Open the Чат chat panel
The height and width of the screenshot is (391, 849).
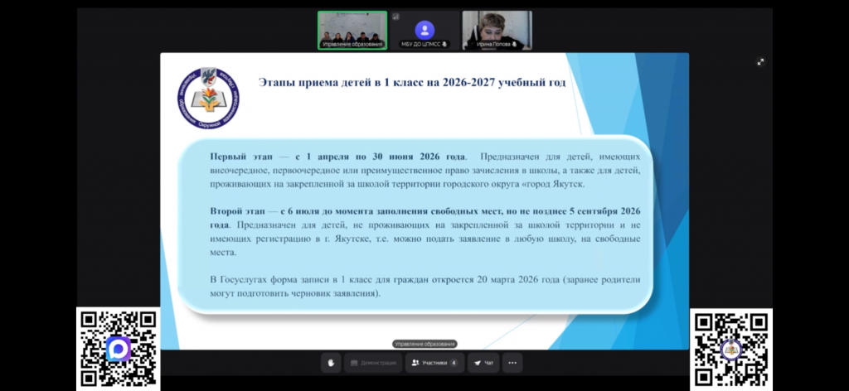(483, 363)
